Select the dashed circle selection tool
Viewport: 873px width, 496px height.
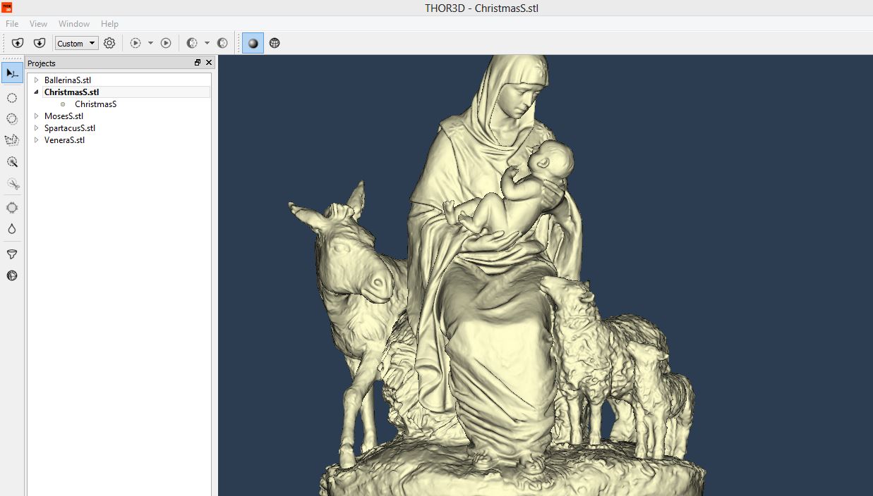12,98
